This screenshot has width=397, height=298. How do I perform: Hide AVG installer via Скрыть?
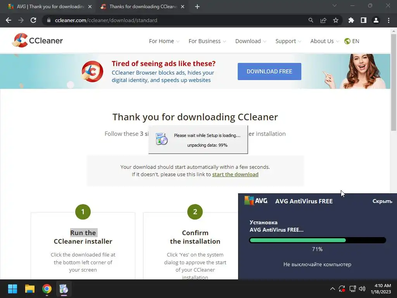click(x=382, y=201)
